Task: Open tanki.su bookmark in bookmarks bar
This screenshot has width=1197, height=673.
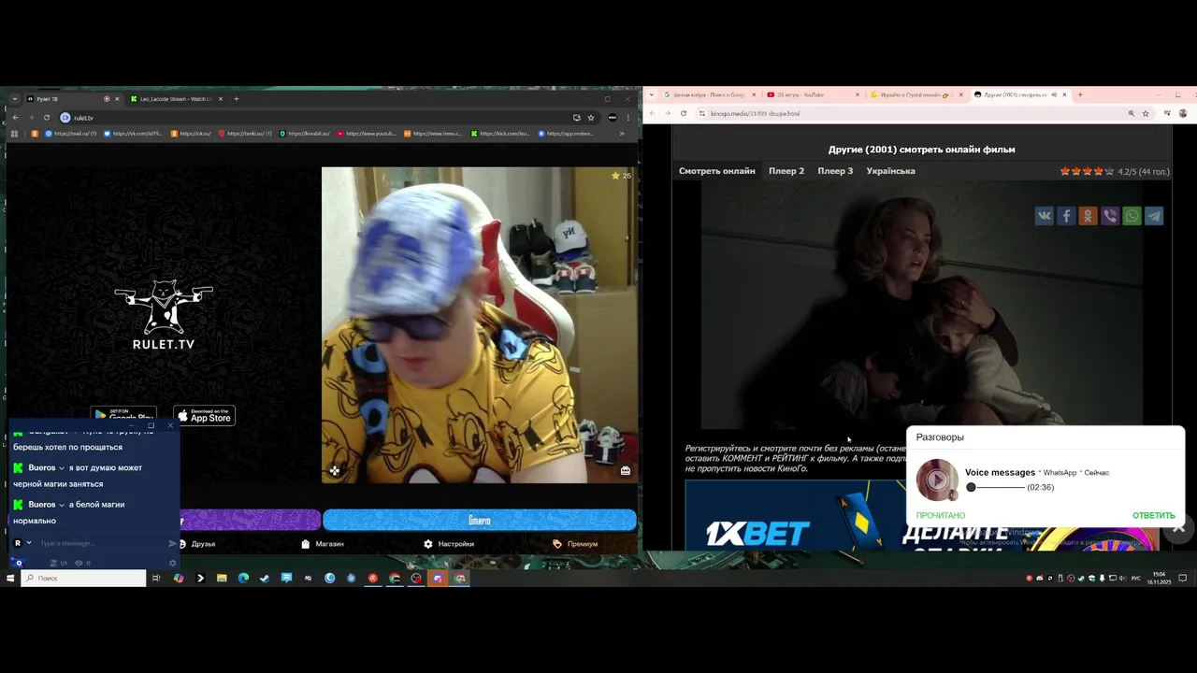Action: click(245, 134)
